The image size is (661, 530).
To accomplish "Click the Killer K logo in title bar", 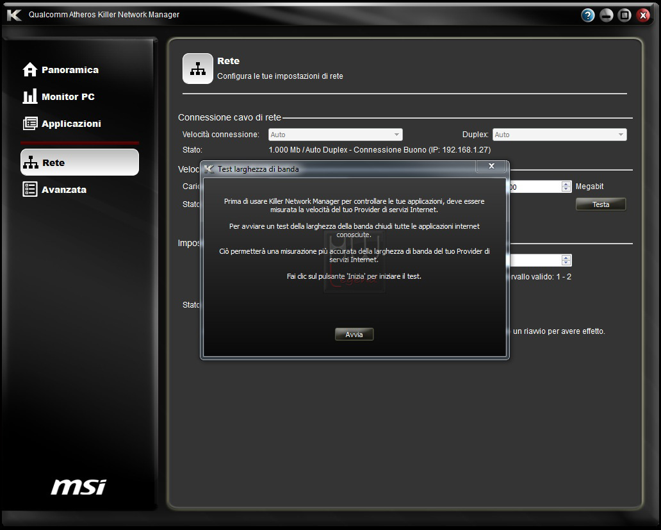I will point(14,15).
